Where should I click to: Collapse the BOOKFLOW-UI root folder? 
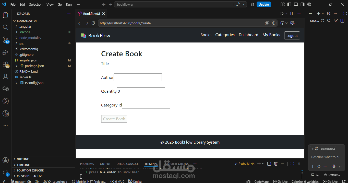27,21
